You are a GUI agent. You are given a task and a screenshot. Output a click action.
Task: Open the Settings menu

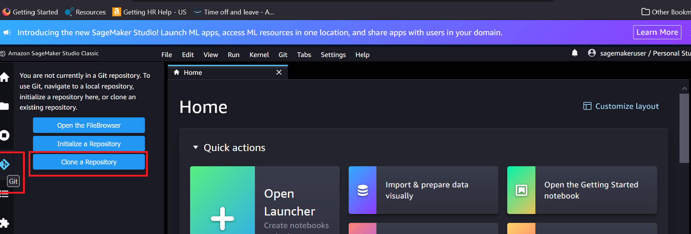coord(333,55)
